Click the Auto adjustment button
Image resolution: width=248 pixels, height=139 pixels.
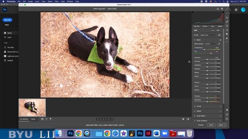[213, 30]
